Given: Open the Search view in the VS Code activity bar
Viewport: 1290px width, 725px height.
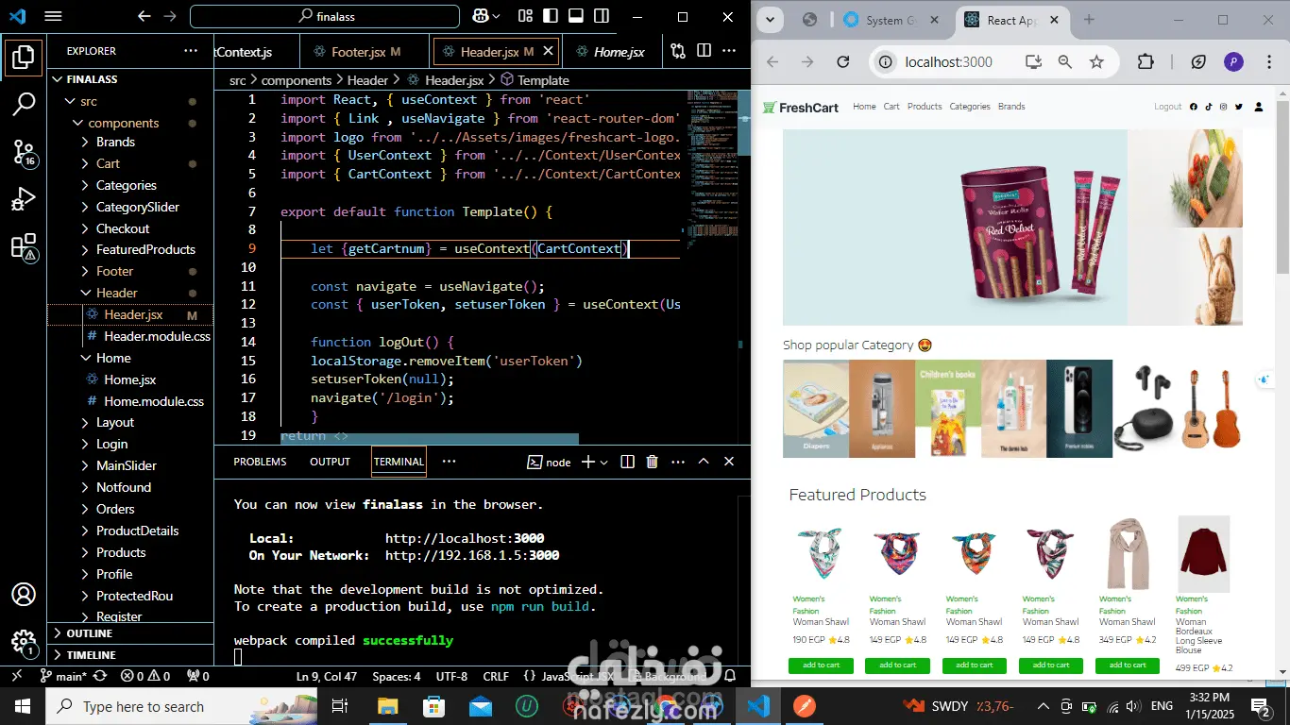Looking at the screenshot, I should coord(24,104).
